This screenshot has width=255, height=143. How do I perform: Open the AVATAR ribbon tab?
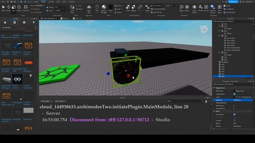point(51,2)
